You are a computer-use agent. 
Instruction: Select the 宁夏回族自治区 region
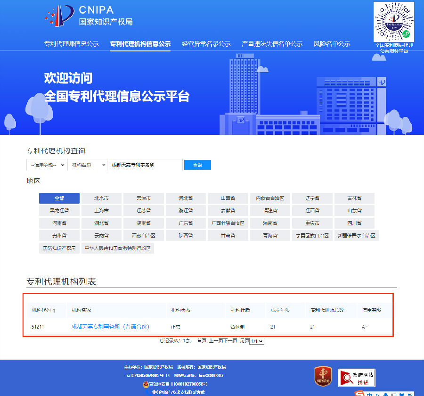click(312, 236)
